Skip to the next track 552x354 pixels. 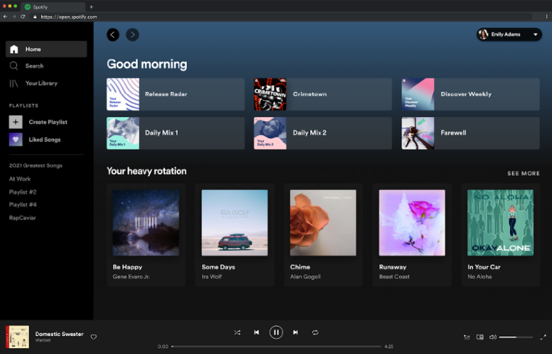tap(296, 332)
